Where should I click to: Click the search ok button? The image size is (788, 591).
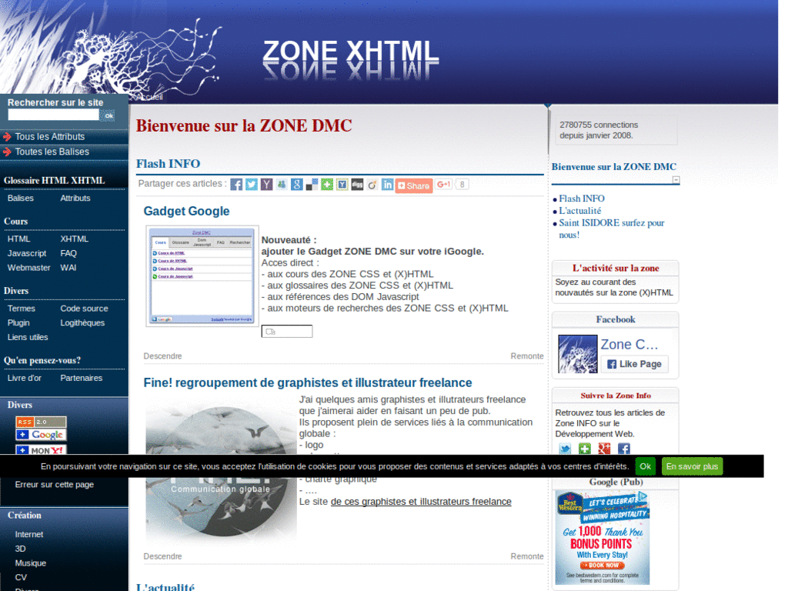[108, 115]
